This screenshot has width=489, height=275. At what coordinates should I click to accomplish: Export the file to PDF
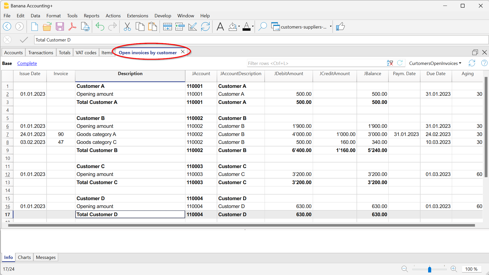72,26
